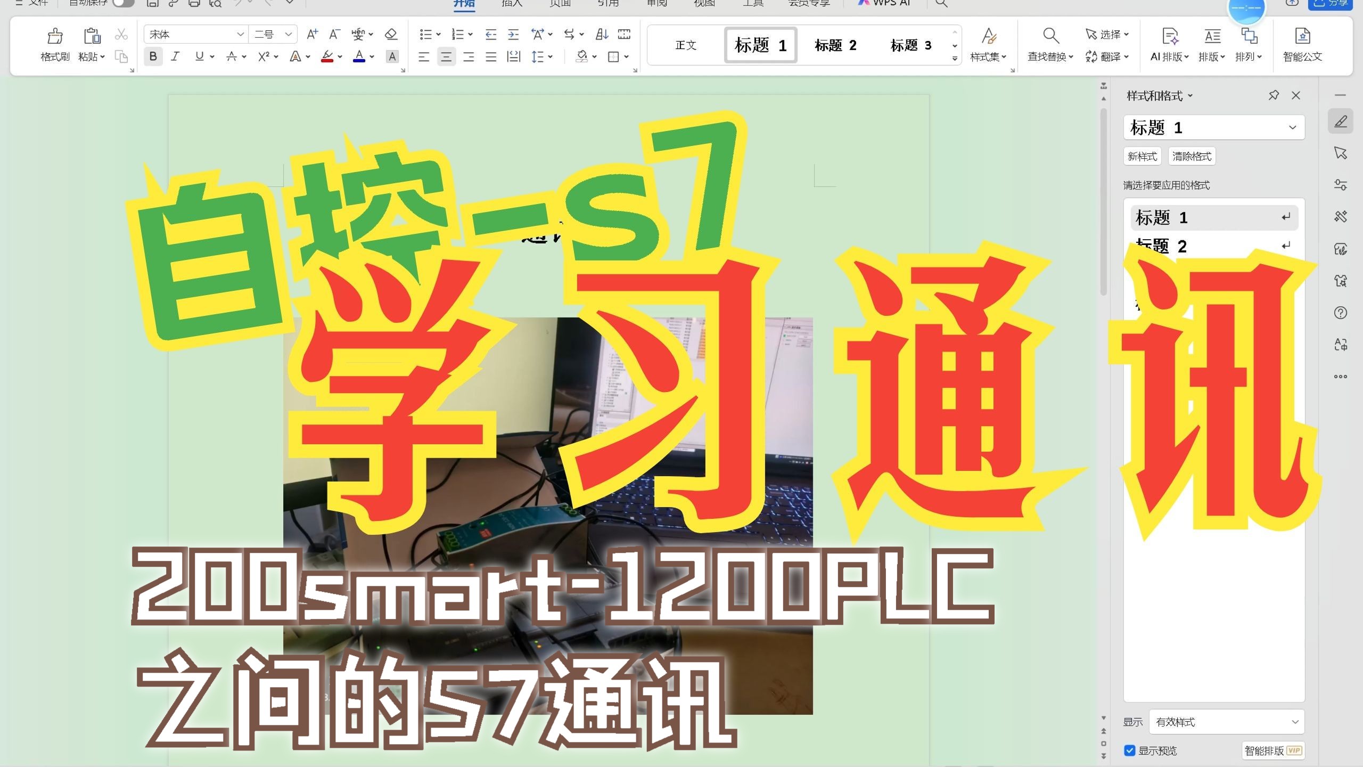The height and width of the screenshot is (767, 1363).
Task: Click the phonetic guide (wén) icon
Action: (358, 35)
